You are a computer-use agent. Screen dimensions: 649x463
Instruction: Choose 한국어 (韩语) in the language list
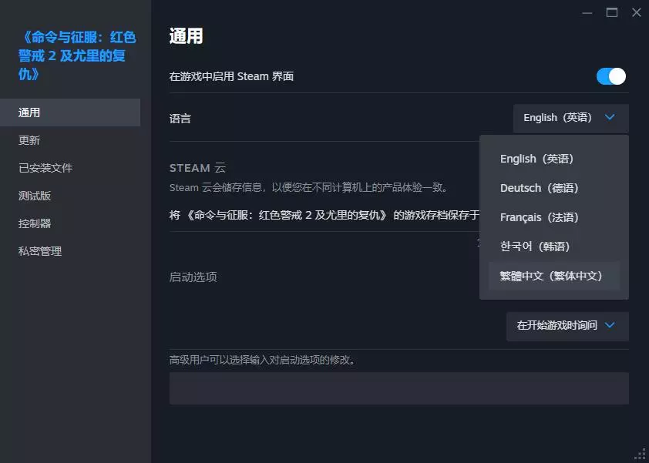point(553,247)
